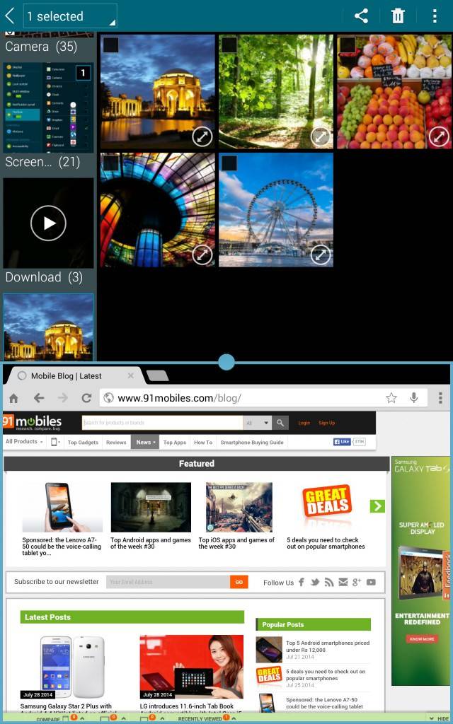Open the 'Download (3)' album label

[x=44, y=277]
